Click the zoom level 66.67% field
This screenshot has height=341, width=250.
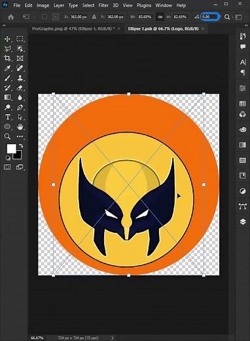tap(37, 338)
